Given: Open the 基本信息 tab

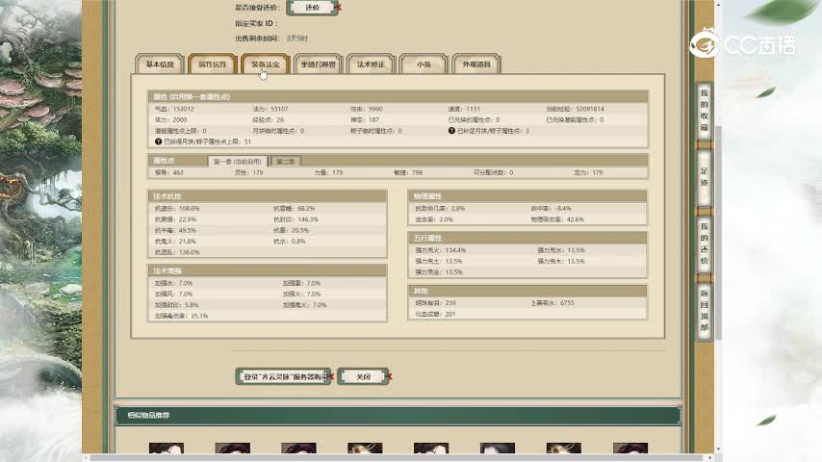Looking at the screenshot, I should (x=160, y=64).
